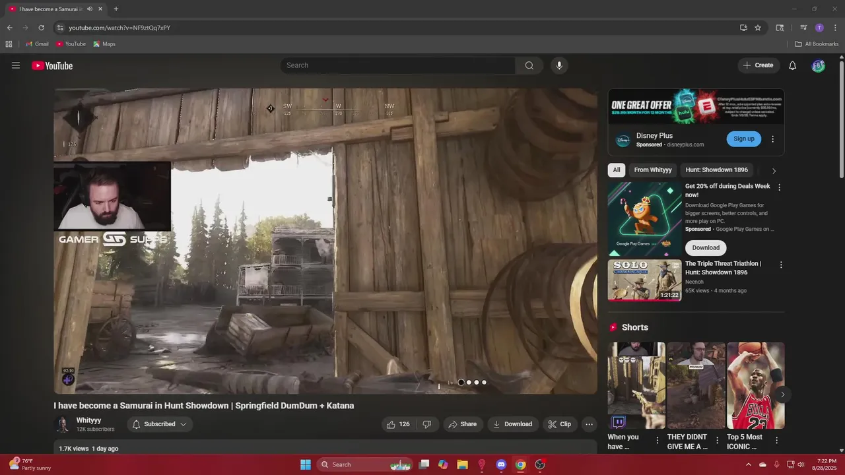Open Triple Threat Triathlon video thumbnail

[644, 280]
